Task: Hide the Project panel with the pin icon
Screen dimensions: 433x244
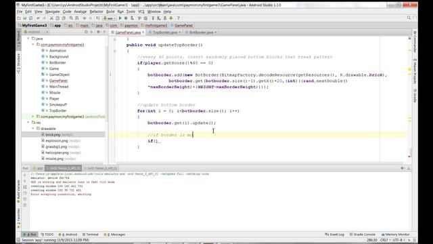Action: [x=104, y=32]
